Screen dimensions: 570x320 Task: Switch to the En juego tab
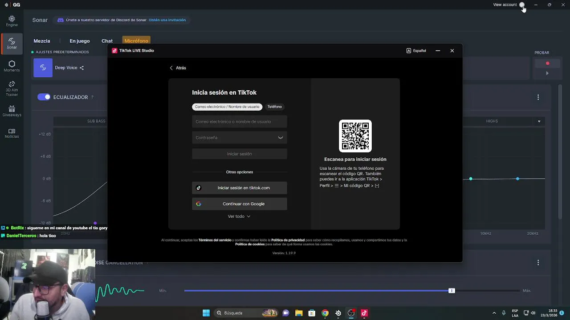80,41
